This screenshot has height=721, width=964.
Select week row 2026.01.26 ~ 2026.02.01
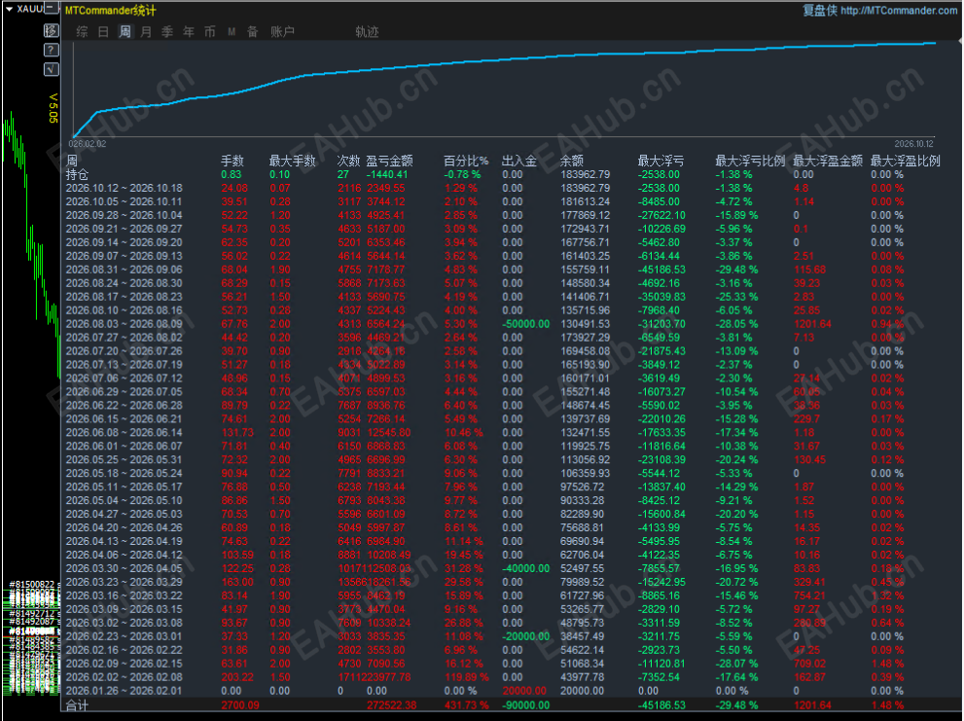click(x=125, y=691)
